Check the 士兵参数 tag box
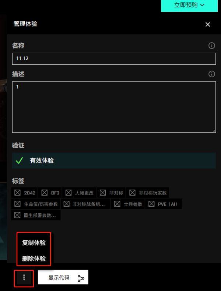The image size is (221, 291). 117,204
